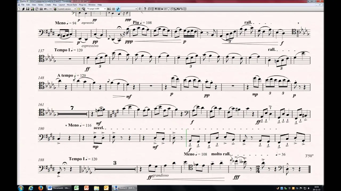Toggle the Panorama view icon

[109, 9]
